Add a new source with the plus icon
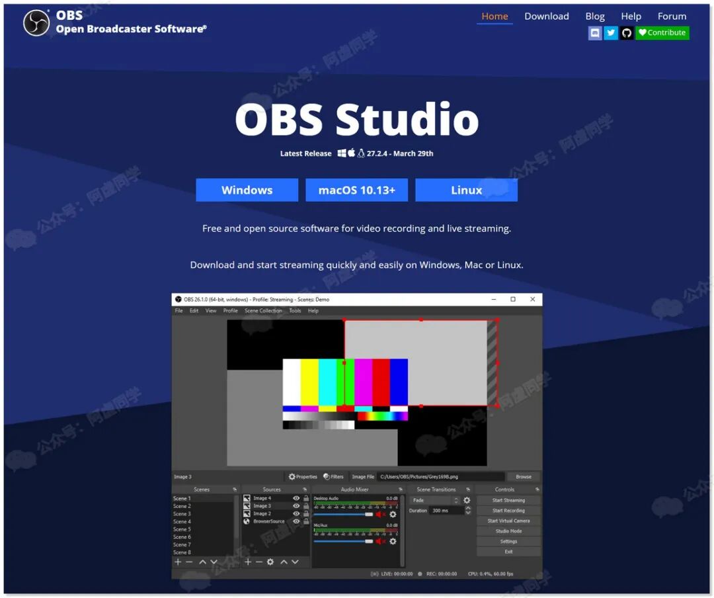Image resolution: width=714 pixels, height=598 pixels. 248,562
